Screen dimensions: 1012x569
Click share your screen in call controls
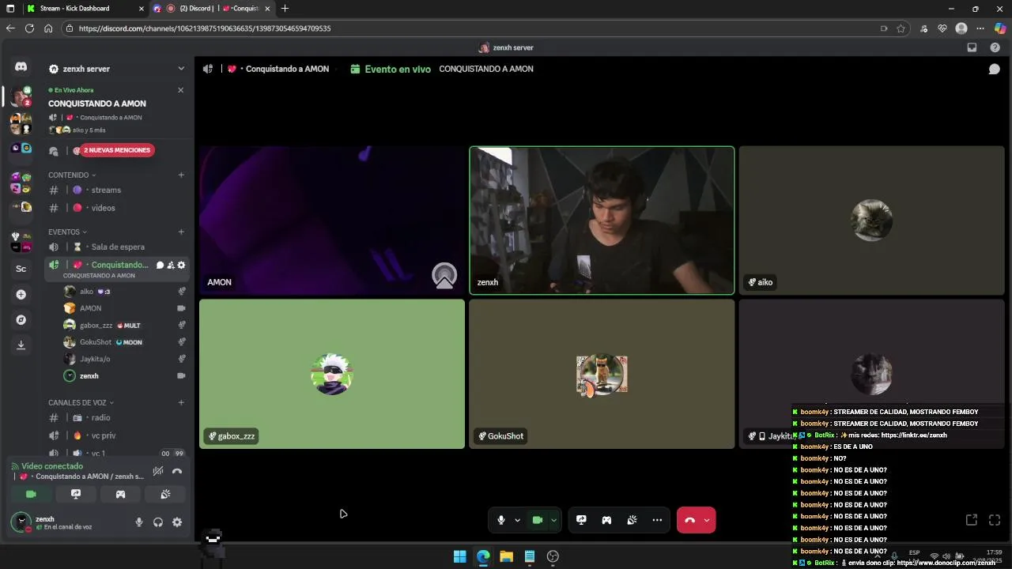pos(581,520)
